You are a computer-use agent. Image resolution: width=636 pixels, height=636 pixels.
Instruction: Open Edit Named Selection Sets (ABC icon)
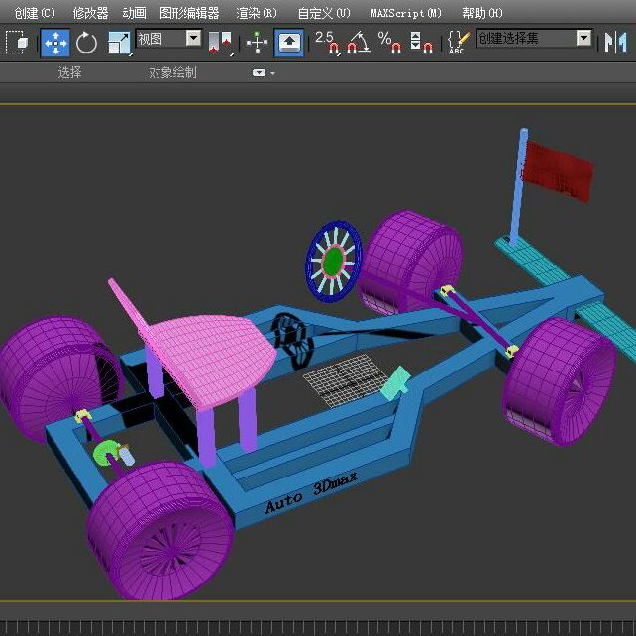click(x=457, y=43)
